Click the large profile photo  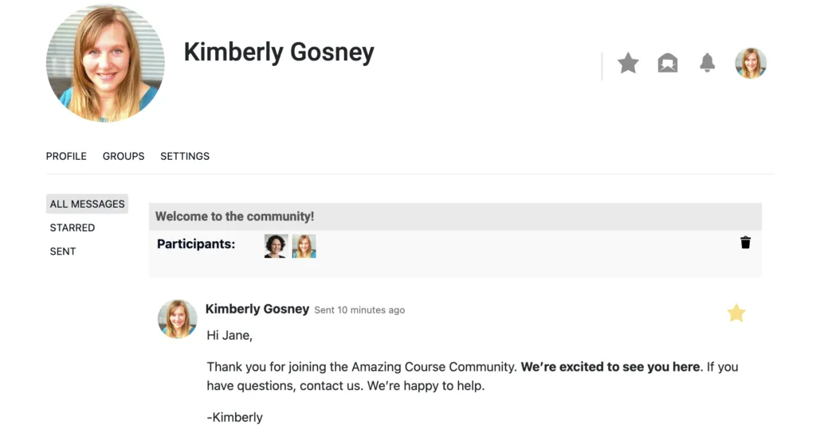point(105,64)
